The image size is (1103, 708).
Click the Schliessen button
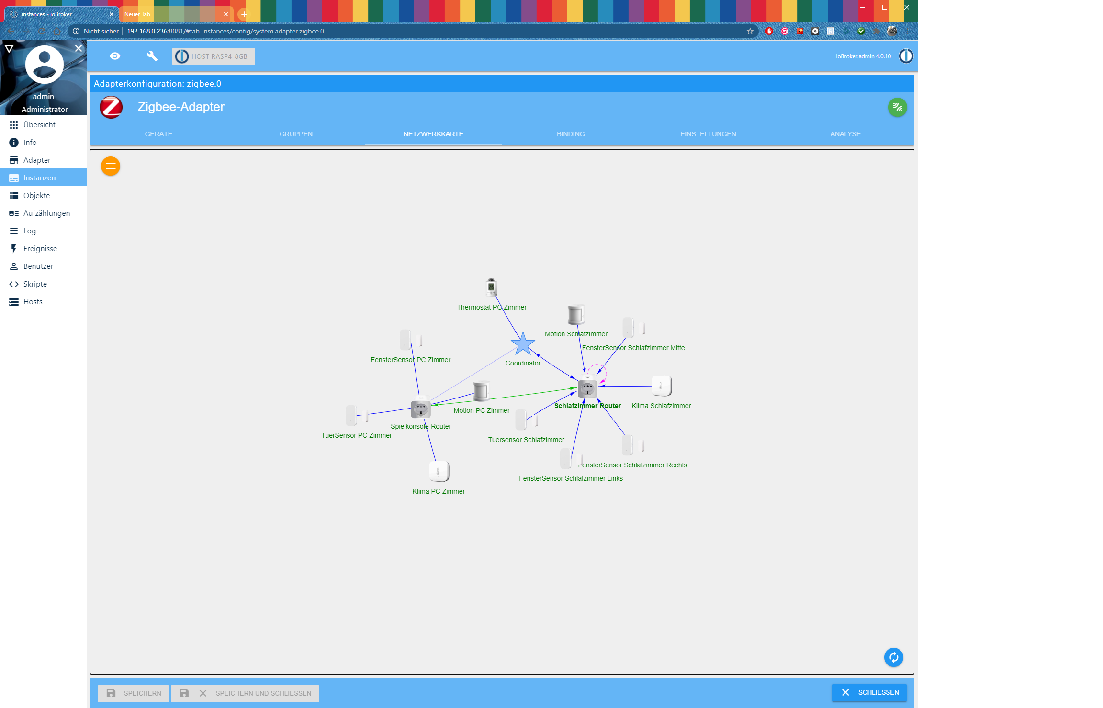click(x=869, y=692)
